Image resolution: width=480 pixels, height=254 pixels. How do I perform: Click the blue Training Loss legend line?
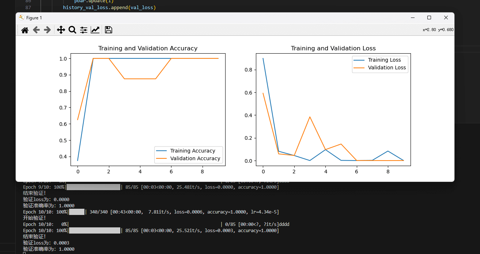point(359,60)
